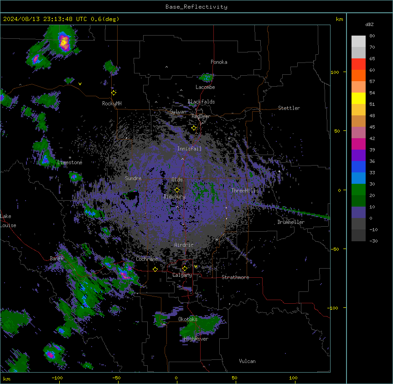
Task: Pick the yellow diamond marker beside Cochrane
Action: click(x=155, y=269)
